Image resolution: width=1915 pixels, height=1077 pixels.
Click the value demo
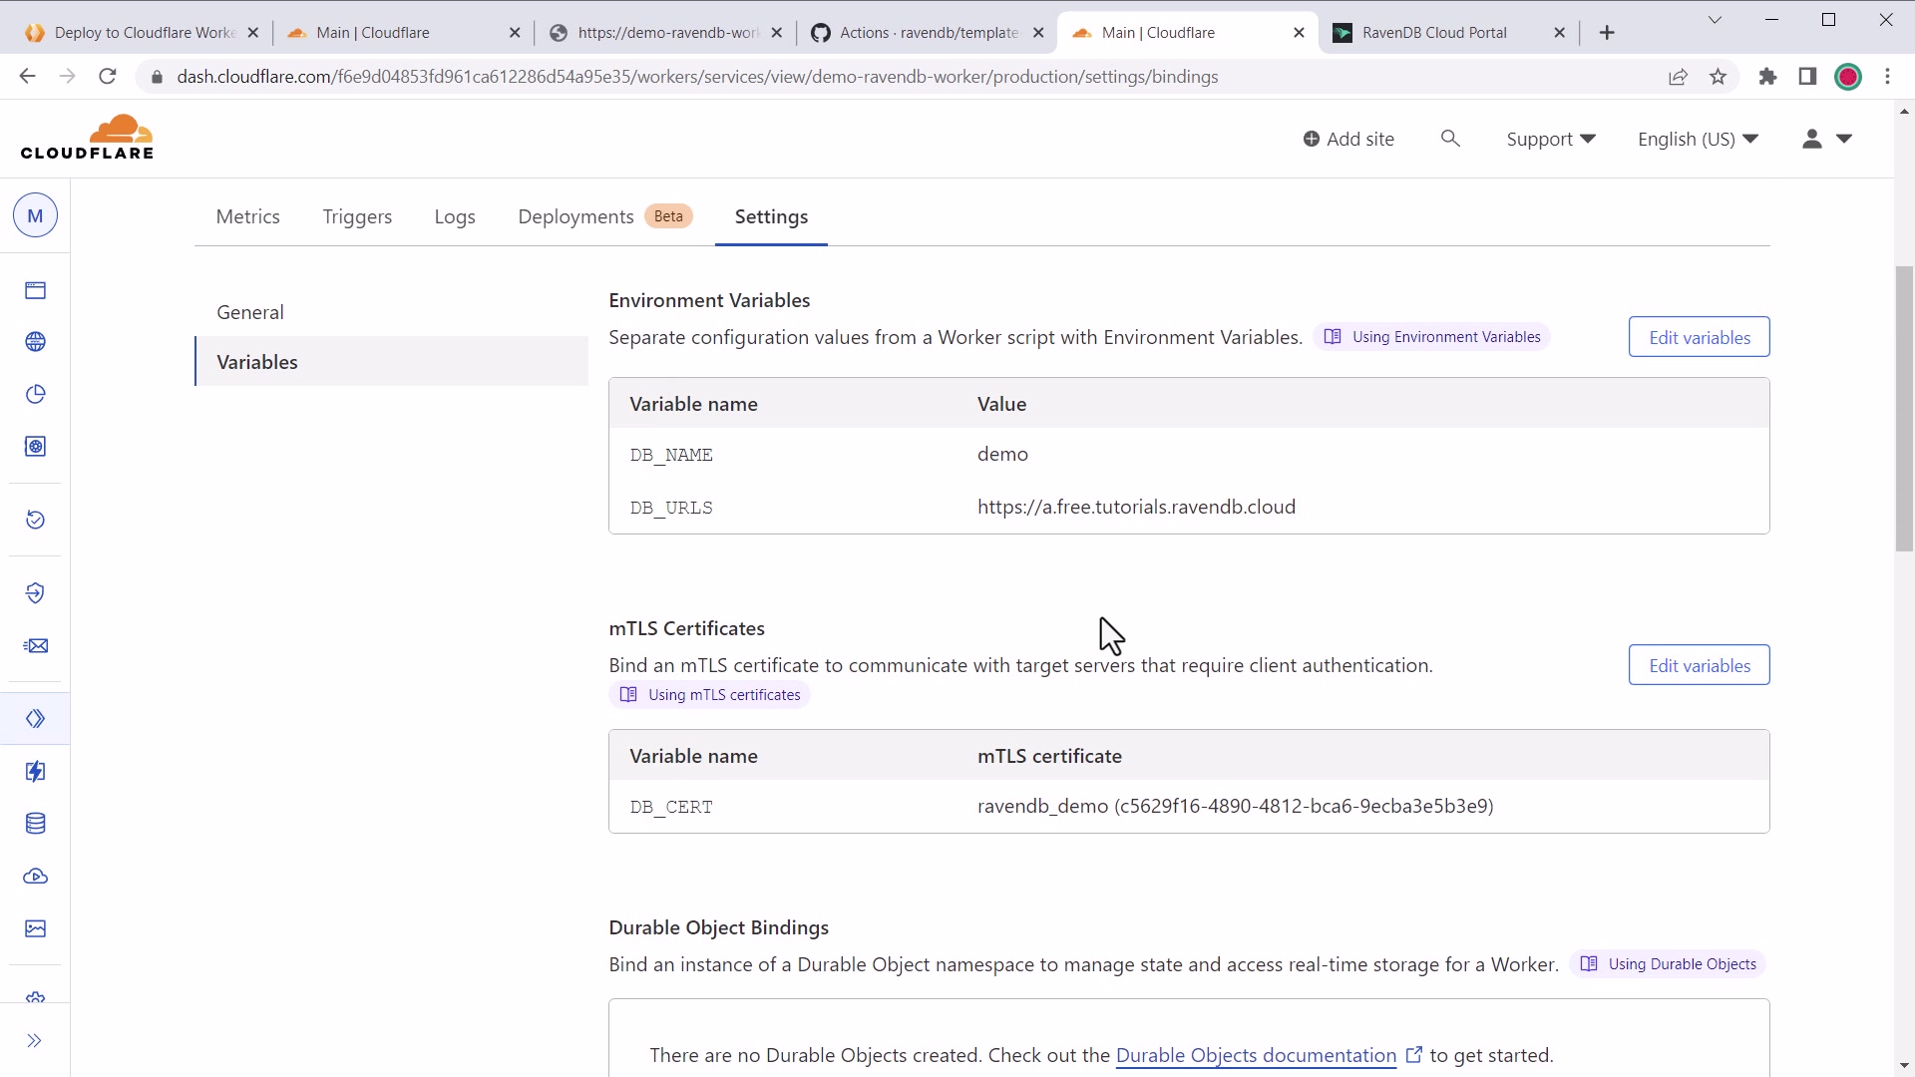coord(1002,455)
